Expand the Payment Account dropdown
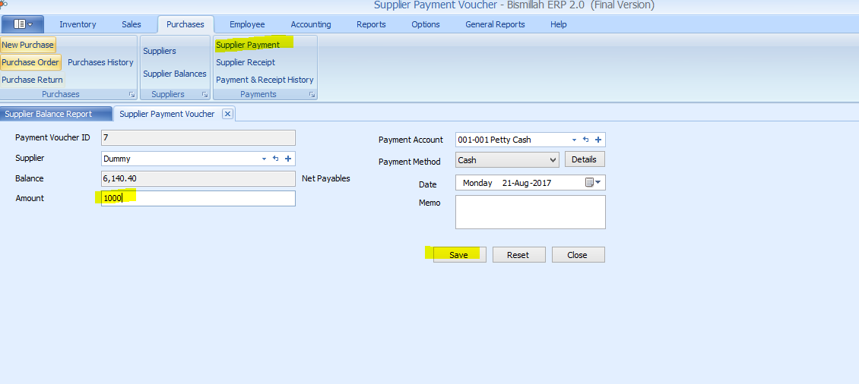The image size is (859, 384). coord(574,140)
